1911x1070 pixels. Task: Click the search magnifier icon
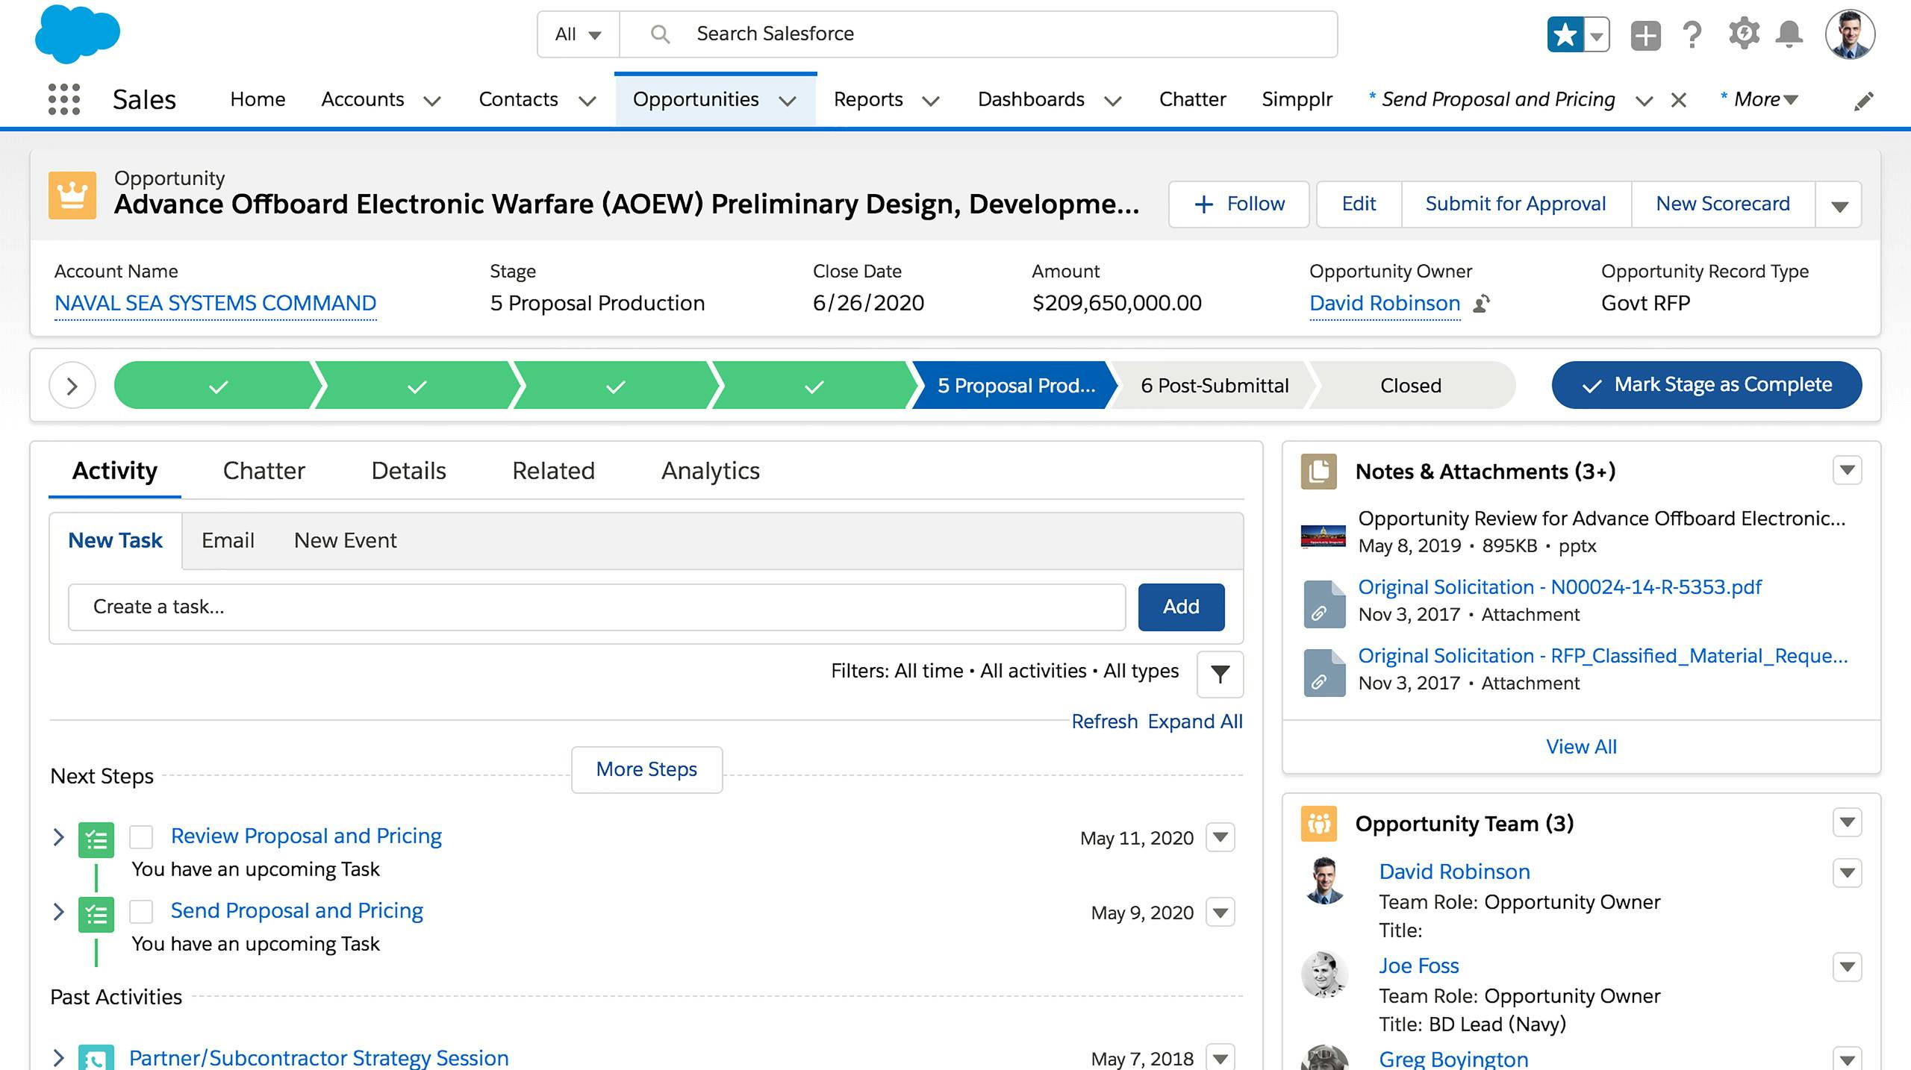pyautogui.click(x=660, y=34)
